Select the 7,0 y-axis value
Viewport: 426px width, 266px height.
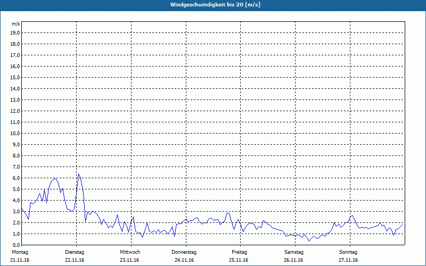(17, 167)
